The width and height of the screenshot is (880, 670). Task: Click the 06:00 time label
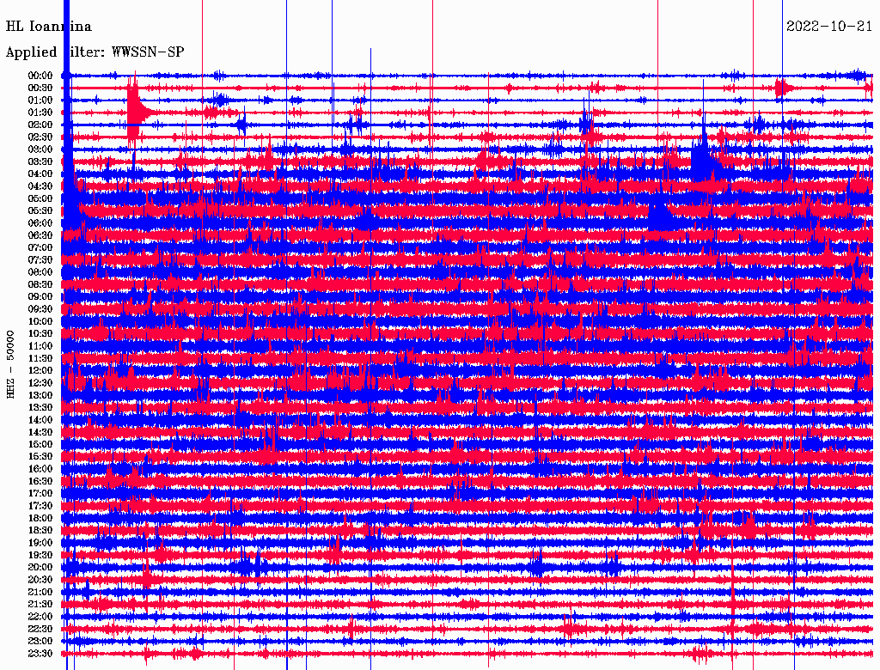point(40,223)
